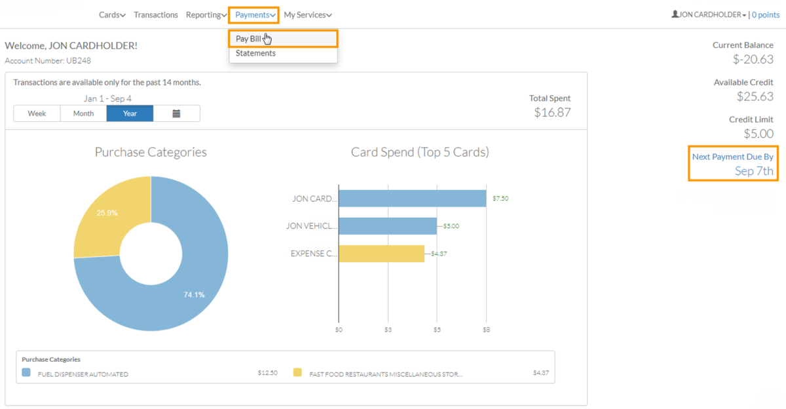Select the Week view toggle
This screenshot has width=786, height=409.
pos(36,113)
